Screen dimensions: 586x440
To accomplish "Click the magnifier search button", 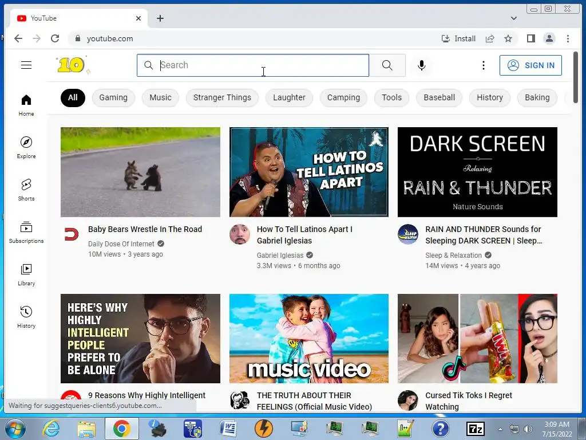I will click(x=387, y=65).
